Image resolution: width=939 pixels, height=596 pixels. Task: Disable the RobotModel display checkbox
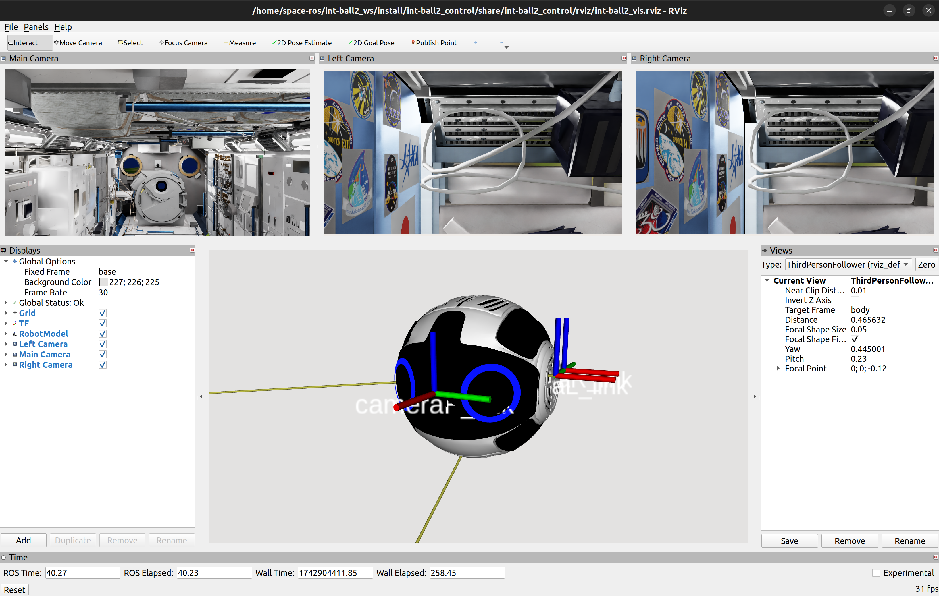tap(103, 334)
